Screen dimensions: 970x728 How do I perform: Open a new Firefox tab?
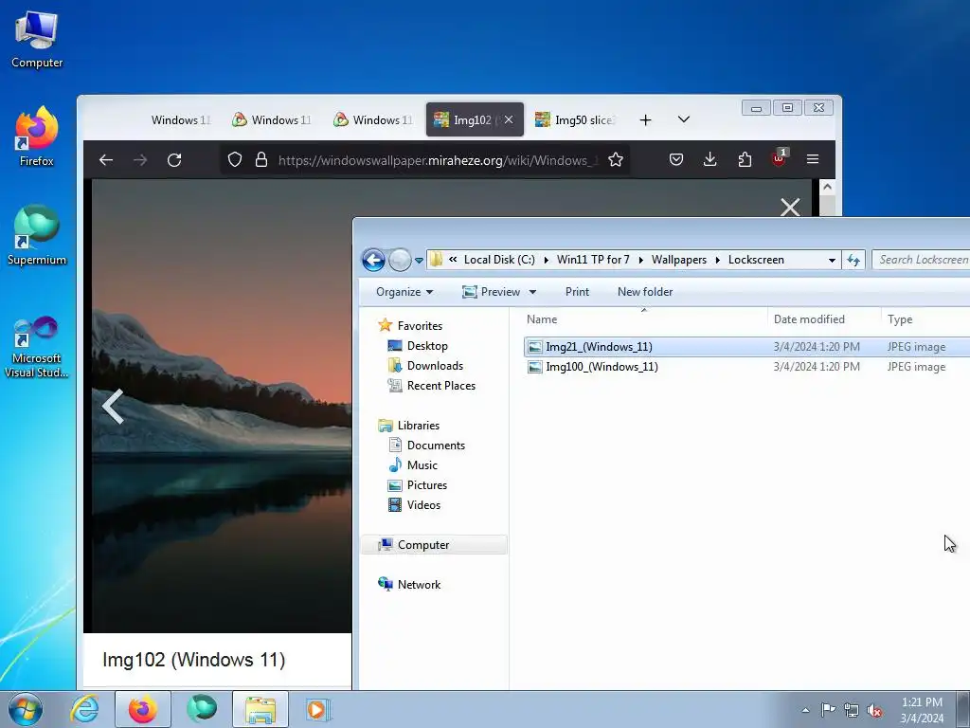click(645, 120)
